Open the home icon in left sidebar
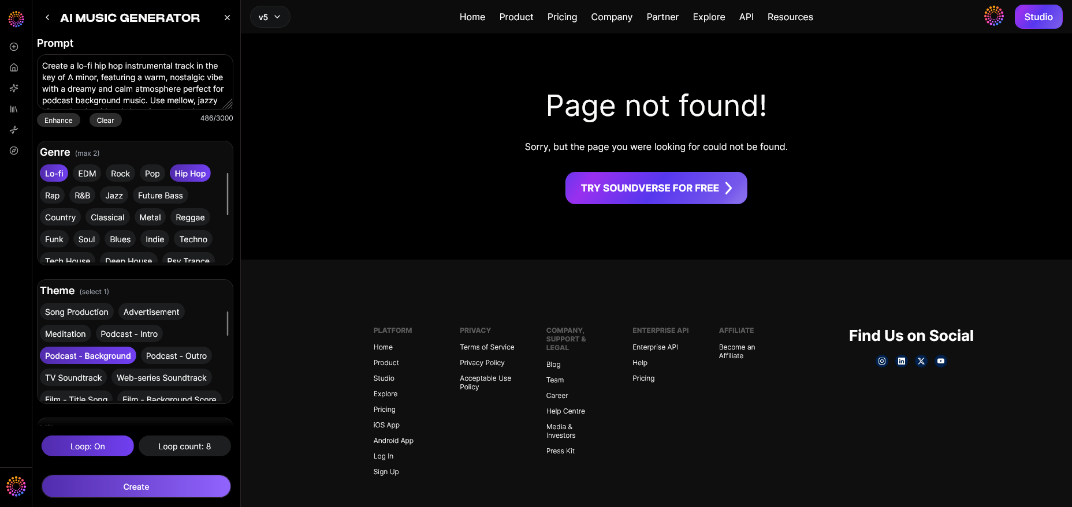The width and height of the screenshot is (1072, 507). coord(14,67)
